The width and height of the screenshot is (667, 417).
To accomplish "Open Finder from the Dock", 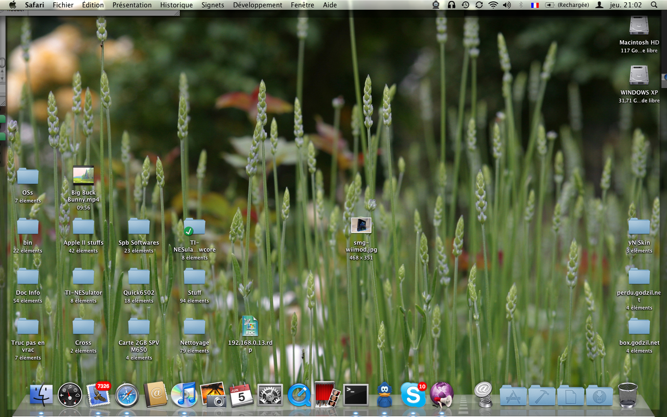I will (x=41, y=395).
